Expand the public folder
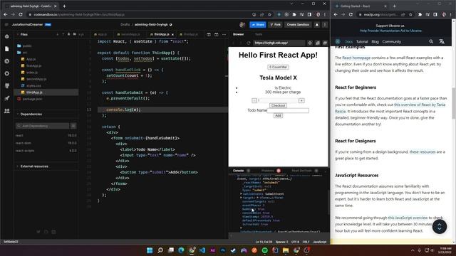Screen dimensions: 456x256 [25, 46]
